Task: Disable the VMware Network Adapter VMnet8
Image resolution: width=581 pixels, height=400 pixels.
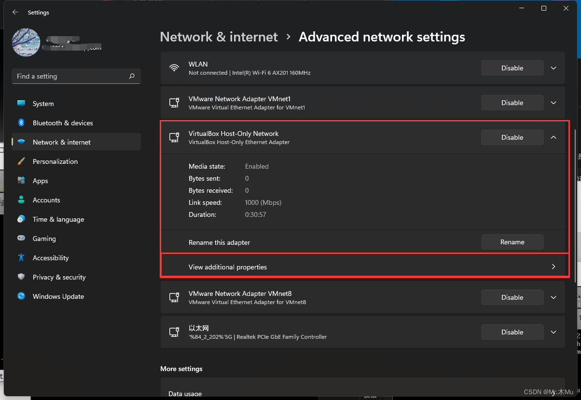Action: click(x=512, y=297)
